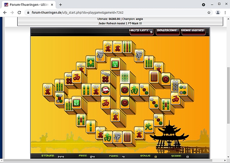The height and width of the screenshot is (163, 230).
Task: Switch to the Forum-Thueringen browser tab
Action: (x=29, y=5)
